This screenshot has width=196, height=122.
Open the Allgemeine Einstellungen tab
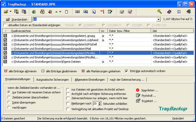(x=90, y=80)
